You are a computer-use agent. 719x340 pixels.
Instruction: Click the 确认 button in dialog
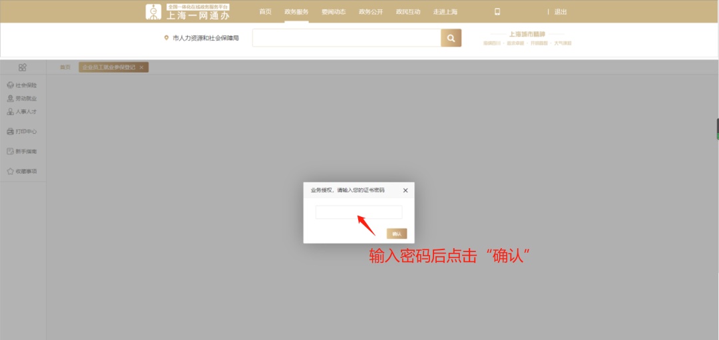[x=397, y=234]
